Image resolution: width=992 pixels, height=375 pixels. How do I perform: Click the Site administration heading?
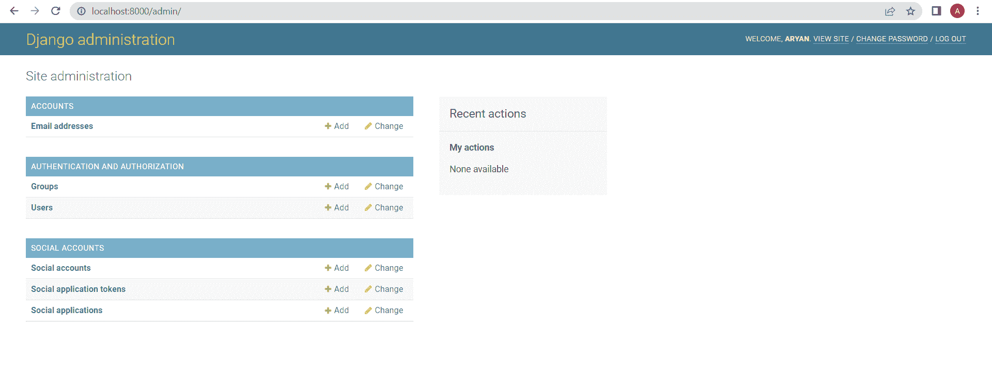[79, 76]
